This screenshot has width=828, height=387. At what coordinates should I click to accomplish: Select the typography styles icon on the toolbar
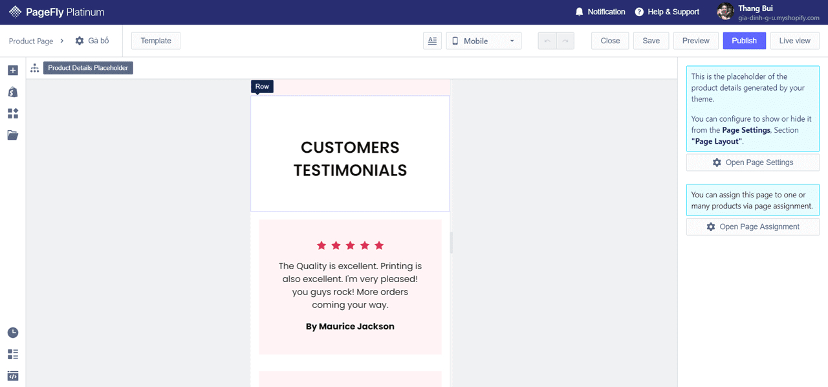(x=432, y=40)
